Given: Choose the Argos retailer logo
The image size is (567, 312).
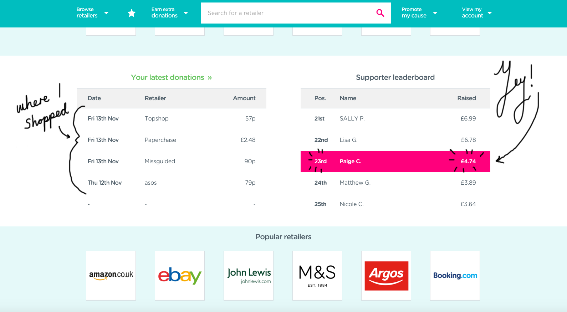Looking at the screenshot, I should pos(386,276).
